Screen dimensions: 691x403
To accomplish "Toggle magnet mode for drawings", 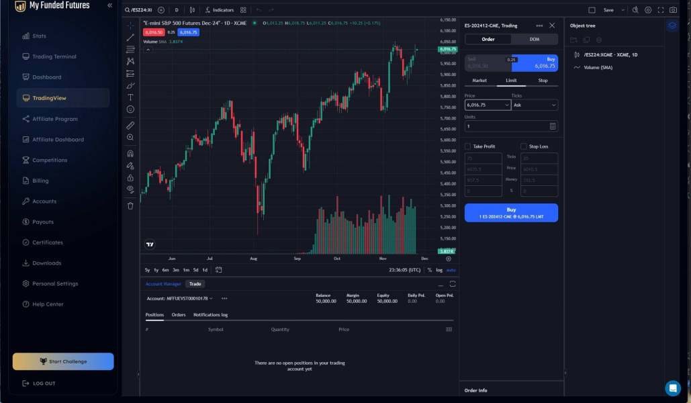I will tap(130, 153).
